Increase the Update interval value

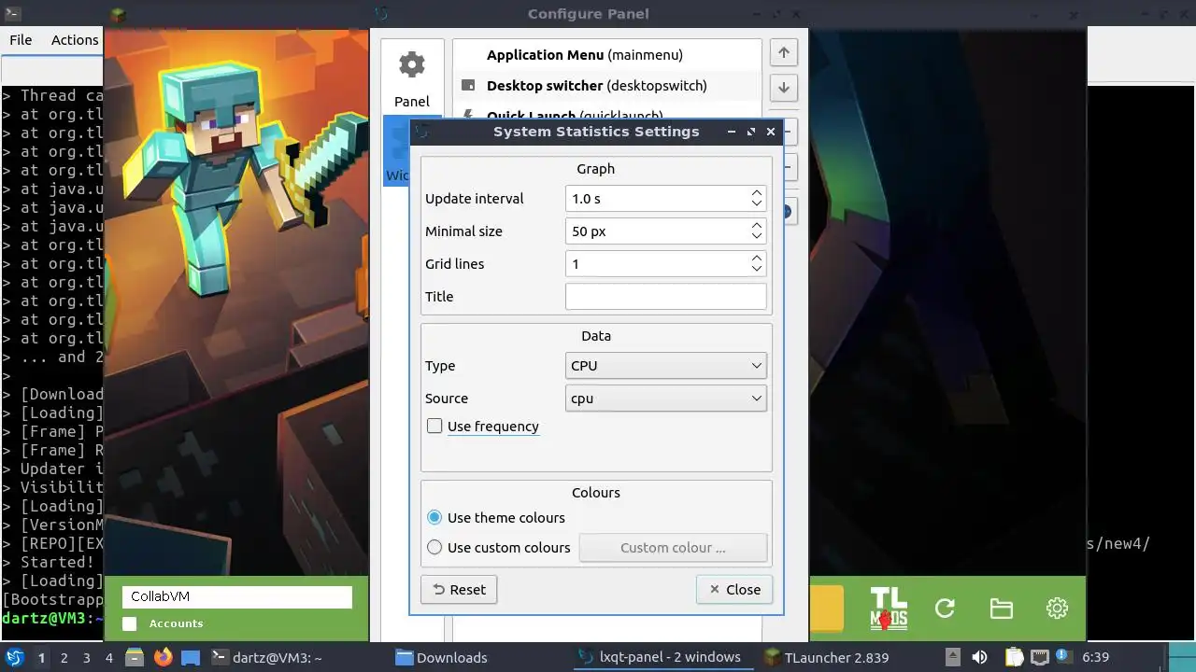(x=757, y=192)
